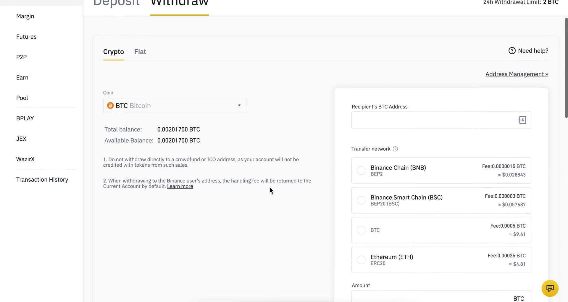The width and height of the screenshot is (568, 302).
Task: Click the Amount input field
Action: pos(441,296)
